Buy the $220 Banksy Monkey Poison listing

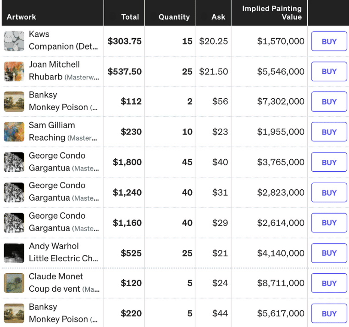[329, 314]
